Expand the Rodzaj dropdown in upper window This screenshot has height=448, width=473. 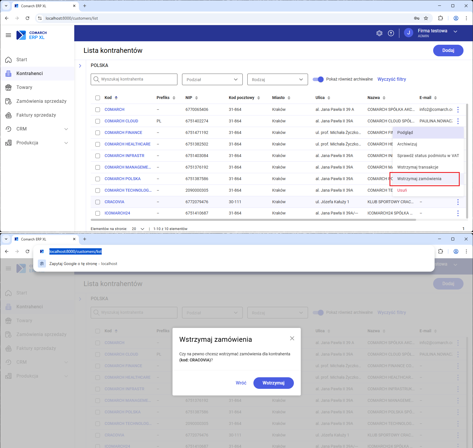click(x=277, y=79)
